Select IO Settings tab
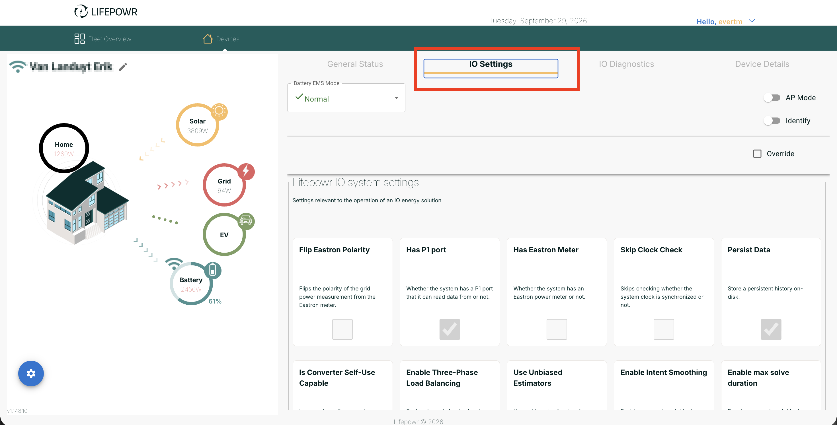 (491, 68)
